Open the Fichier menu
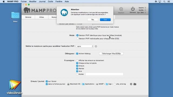This screenshot has height=97, width=173. pyautogui.click(x=24, y=1)
